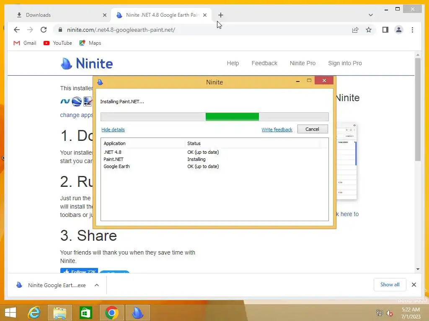Close the Downloads tab
429x321 pixels.
(x=104, y=15)
